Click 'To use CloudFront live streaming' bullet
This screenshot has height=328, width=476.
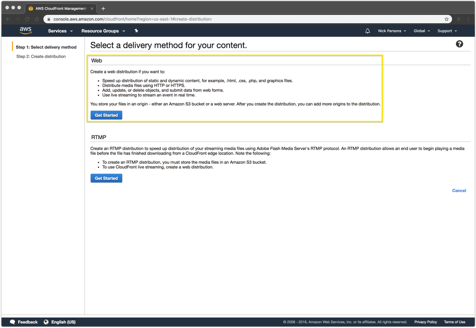[158, 167]
